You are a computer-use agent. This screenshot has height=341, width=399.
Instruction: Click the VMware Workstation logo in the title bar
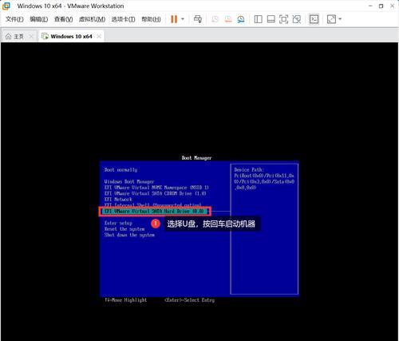pyautogui.click(x=6, y=6)
